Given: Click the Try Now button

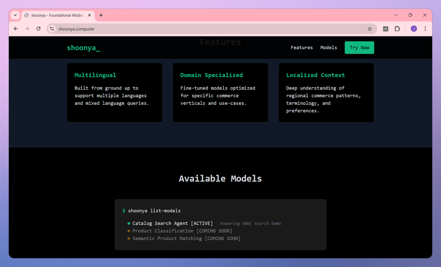Looking at the screenshot, I should pos(359,48).
